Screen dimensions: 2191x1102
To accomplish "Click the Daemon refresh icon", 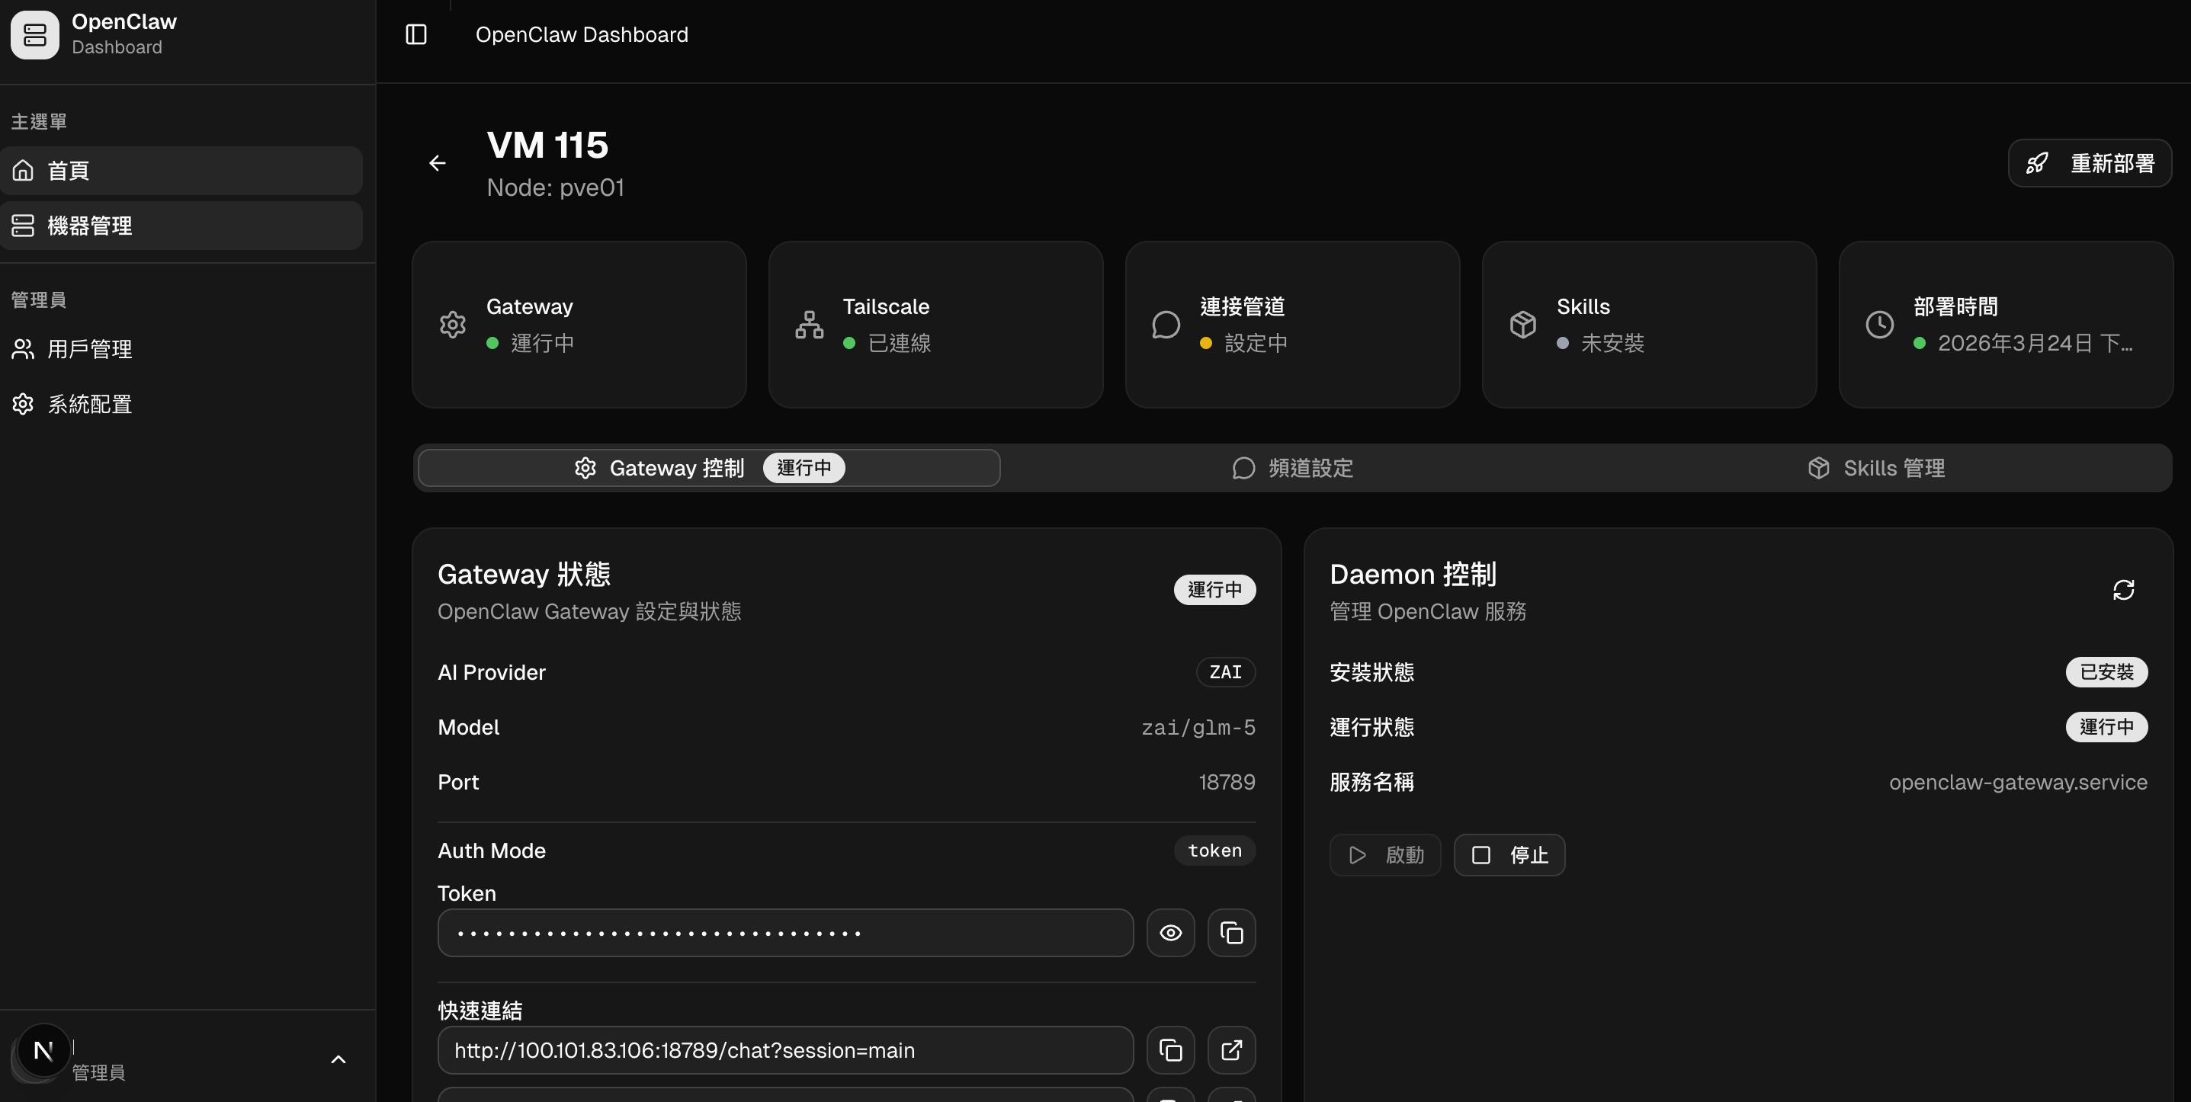I will click(2123, 590).
